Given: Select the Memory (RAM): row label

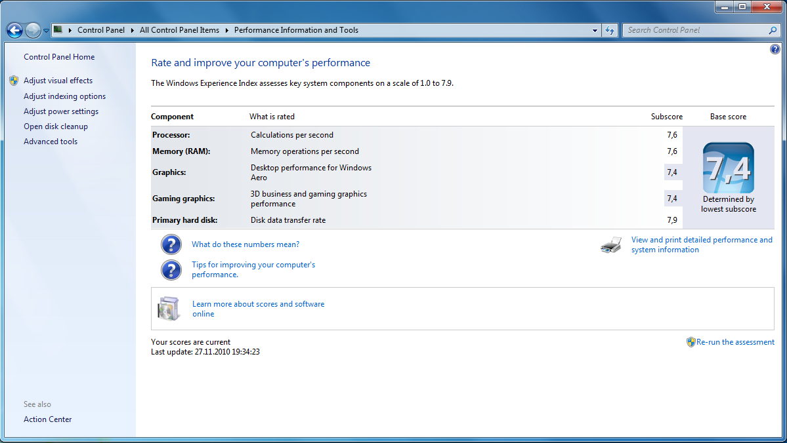Looking at the screenshot, I should 181,151.
